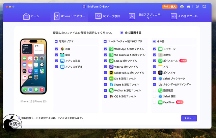Open the settings target icon
216x138 pixels.
(x=197, y=6)
